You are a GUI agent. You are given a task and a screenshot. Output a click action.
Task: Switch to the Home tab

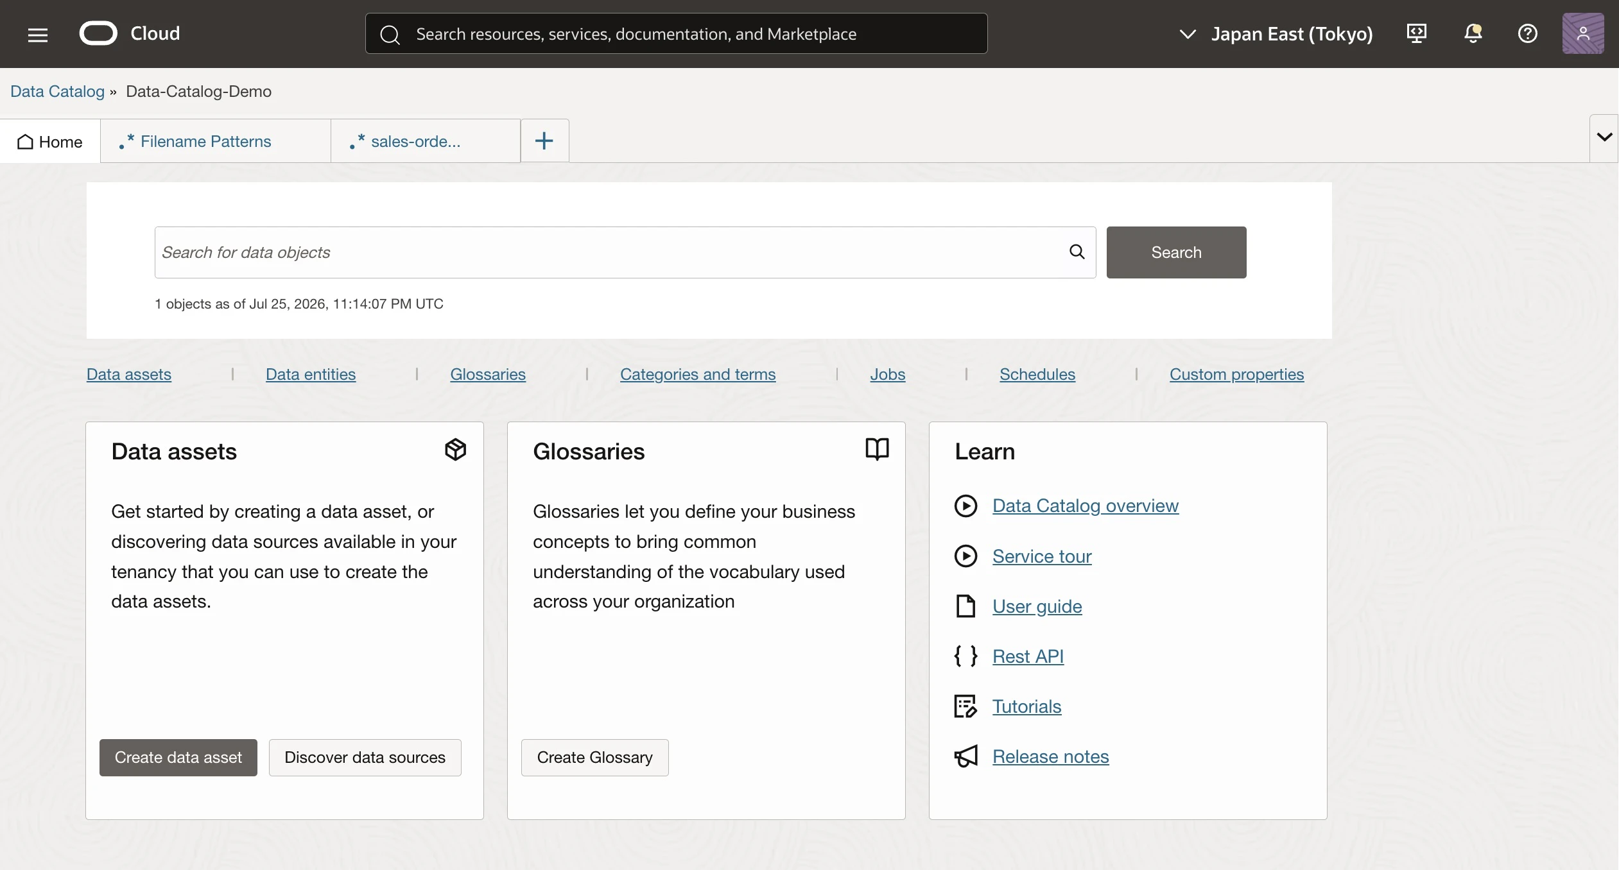tap(50, 141)
